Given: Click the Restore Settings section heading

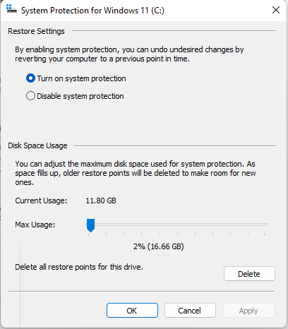Looking at the screenshot, I should click(36, 31).
